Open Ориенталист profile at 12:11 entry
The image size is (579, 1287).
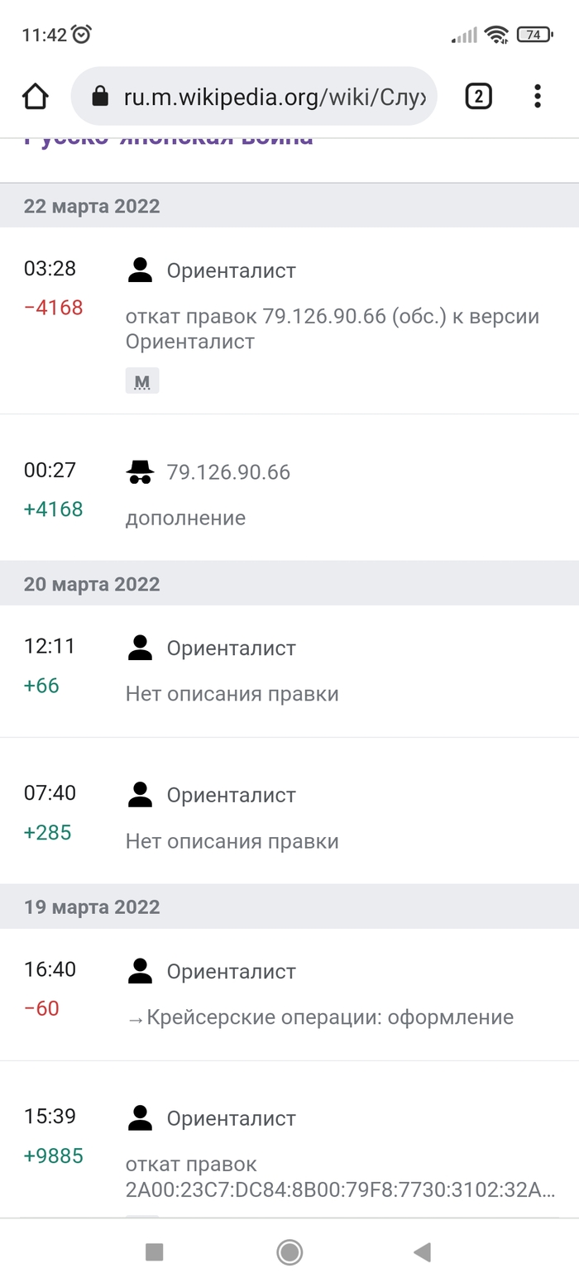pyautogui.click(x=231, y=648)
